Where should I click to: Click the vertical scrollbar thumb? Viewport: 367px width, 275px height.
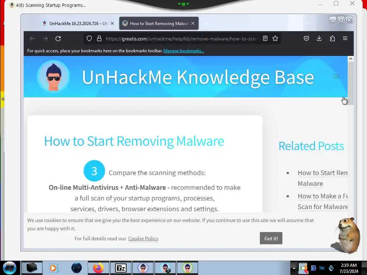(x=351, y=83)
